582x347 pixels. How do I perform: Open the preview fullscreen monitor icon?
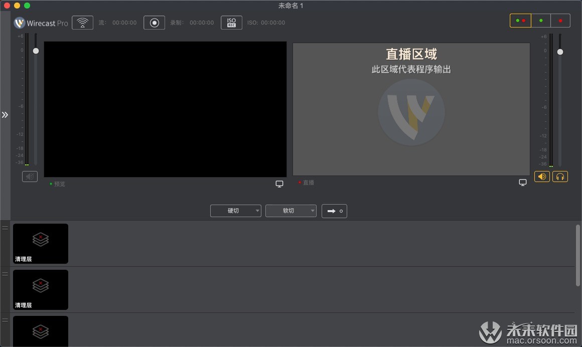coord(279,184)
